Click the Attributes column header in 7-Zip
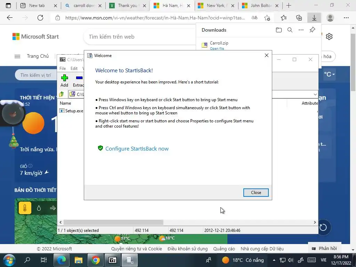Viewport: 356px width, 267px height. 310,103
